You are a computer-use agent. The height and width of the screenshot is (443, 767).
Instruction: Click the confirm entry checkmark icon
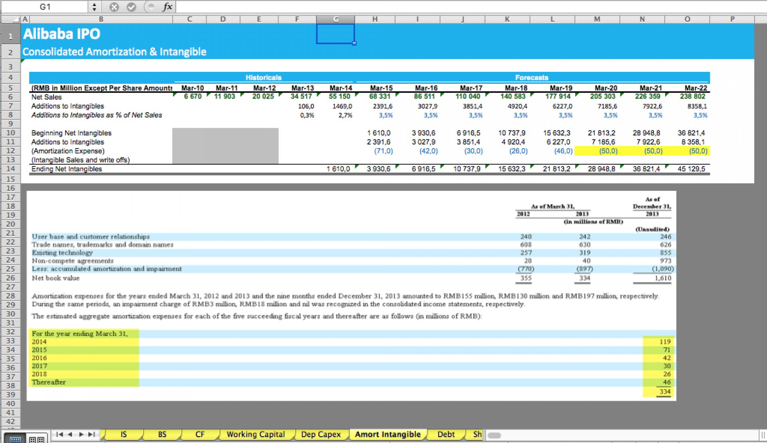131,7
